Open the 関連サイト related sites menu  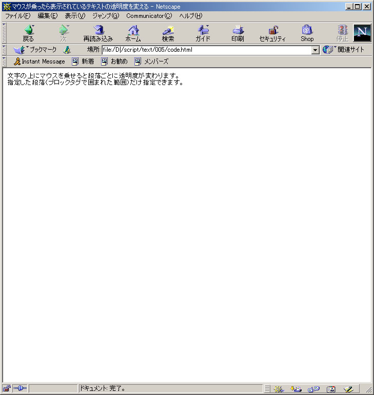(x=344, y=50)
